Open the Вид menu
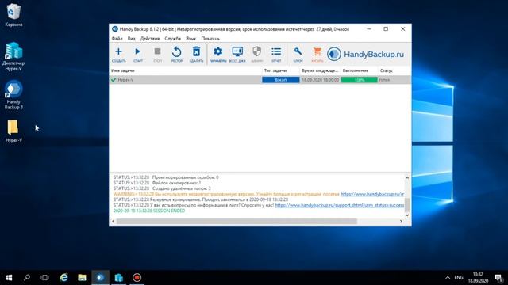Viewport: 508px width, 285px height. click(131, 39)
